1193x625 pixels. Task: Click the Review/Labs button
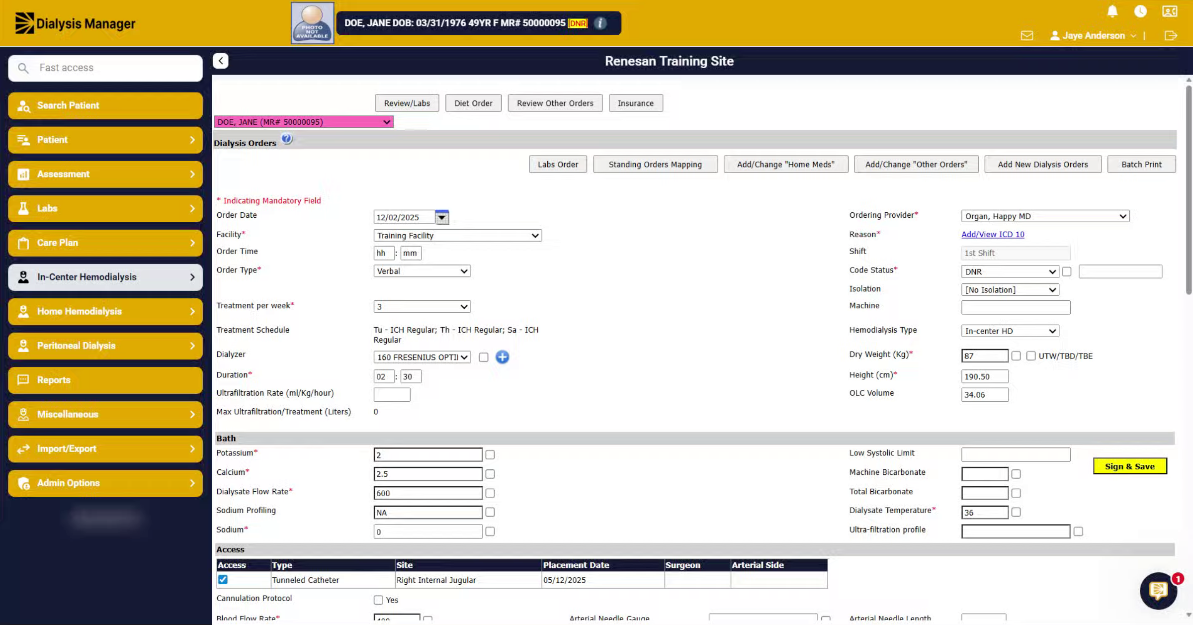click(x=407, y=103)
